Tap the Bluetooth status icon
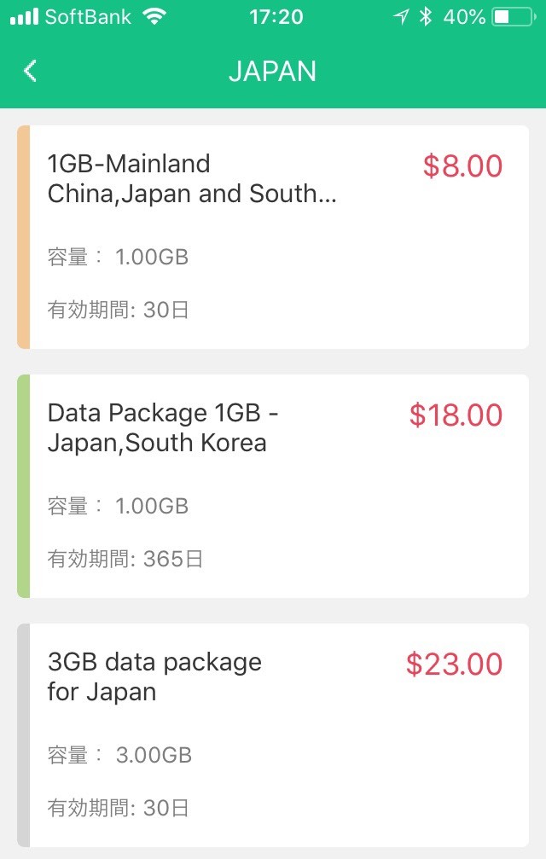The width and height of the screenshot is (546, 859). (426, 17)
